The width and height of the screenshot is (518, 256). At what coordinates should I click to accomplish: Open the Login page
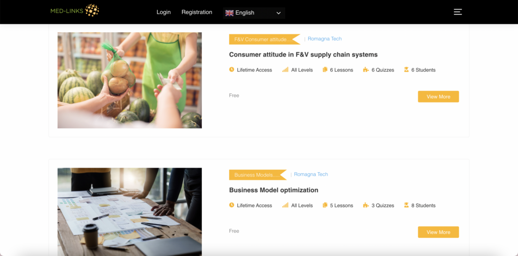pos(163,12)
